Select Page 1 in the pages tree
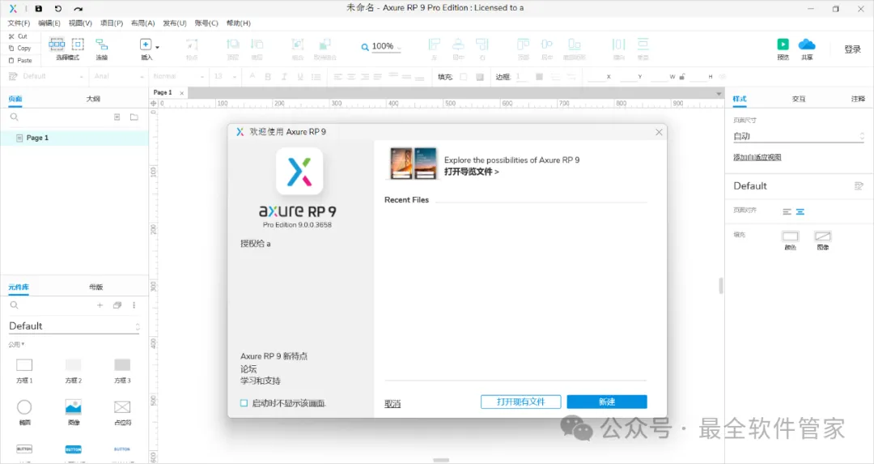This screenshot has height=464, width=874. (74, 138)
